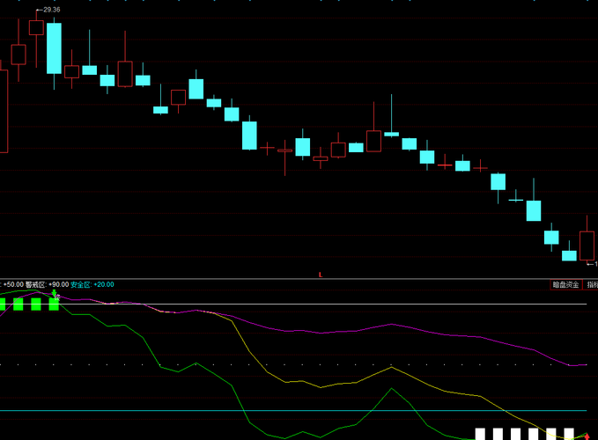Select the +90.00 warning zone value
The width and height of the screenshot is (598, 440).
(59, 284)
